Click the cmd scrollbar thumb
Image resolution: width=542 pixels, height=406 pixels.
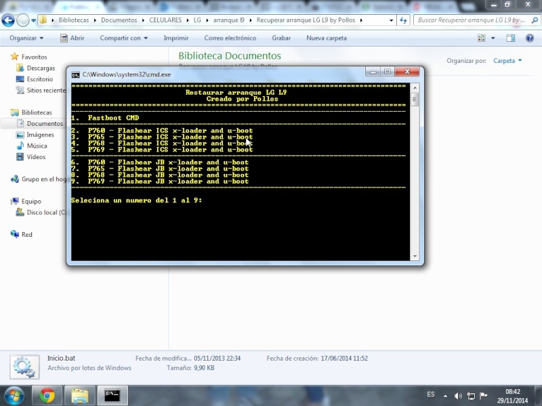pos(415,99)
